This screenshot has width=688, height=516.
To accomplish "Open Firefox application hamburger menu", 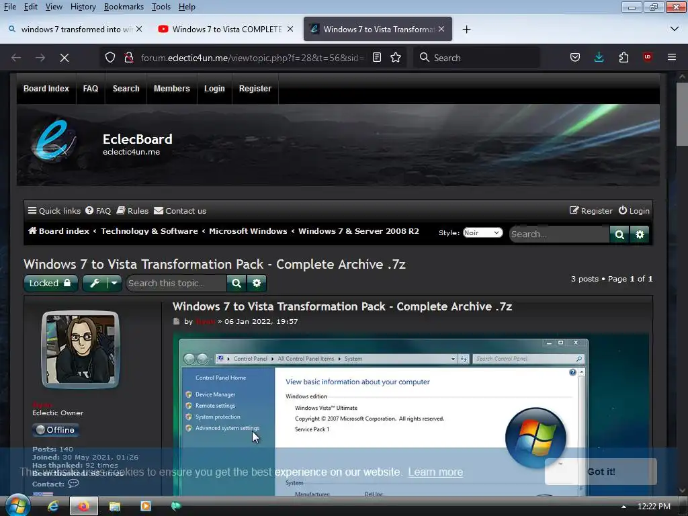I will click(672, 58).
